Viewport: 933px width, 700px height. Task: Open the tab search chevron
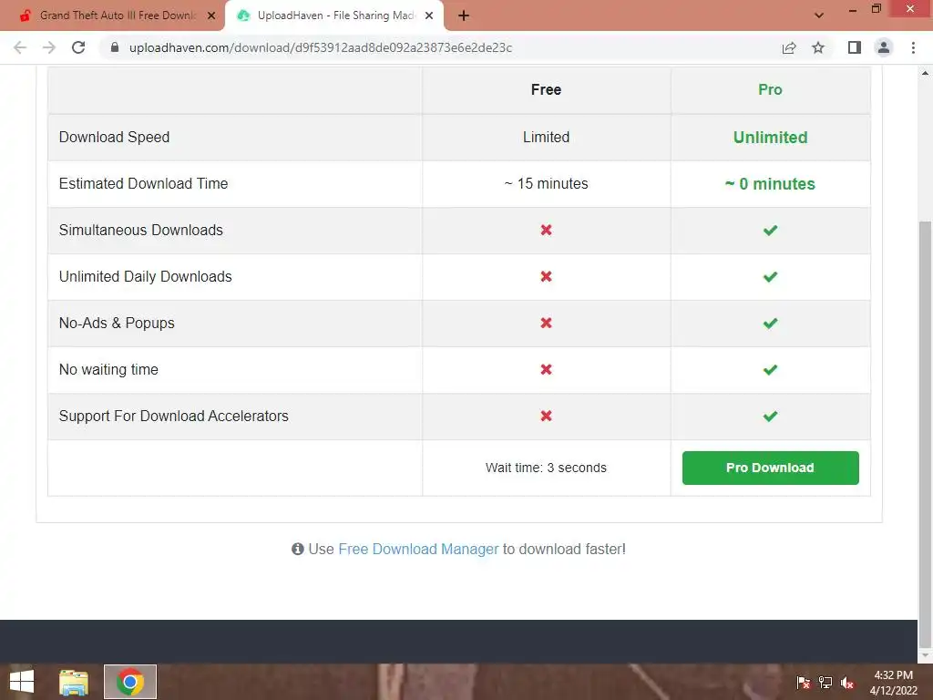[819, 15]
